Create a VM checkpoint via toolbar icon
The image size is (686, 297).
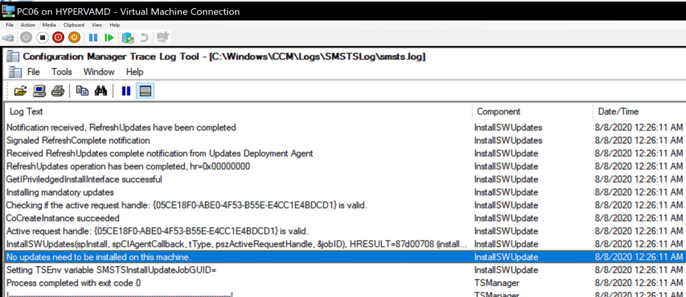(x=128, y=38)
